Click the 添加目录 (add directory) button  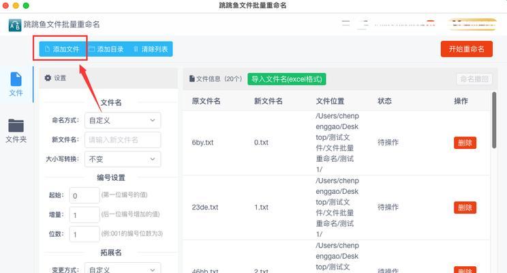coord(106,49)
